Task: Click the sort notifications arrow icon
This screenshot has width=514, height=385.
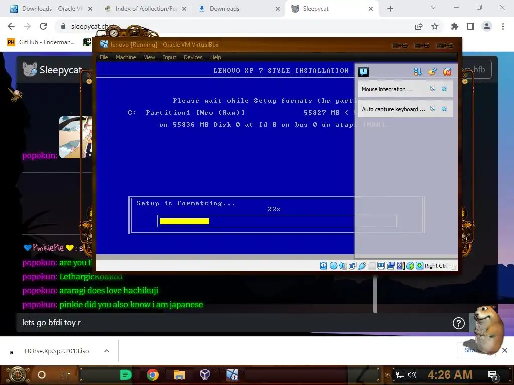Action: [418, 71]
